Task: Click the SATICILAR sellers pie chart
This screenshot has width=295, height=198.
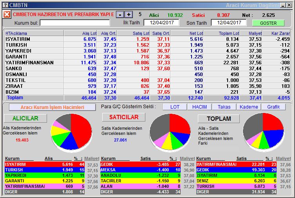Action: tap(170, 132)
